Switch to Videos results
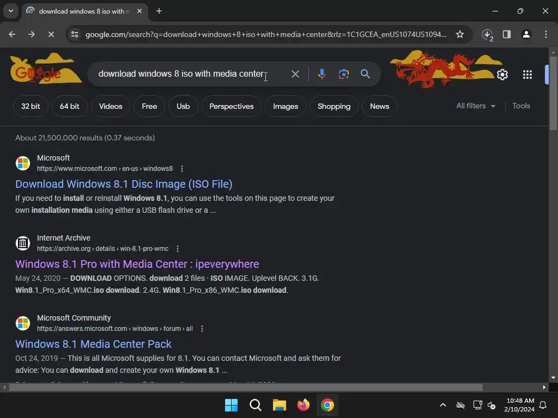Screen dimensions: 558x418 click(x=111, y=106)
